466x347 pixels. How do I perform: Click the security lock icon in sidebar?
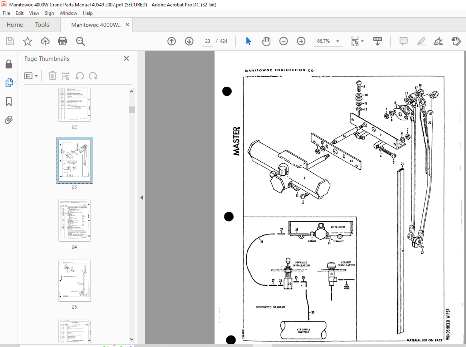coord(9,64)
